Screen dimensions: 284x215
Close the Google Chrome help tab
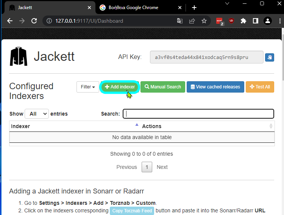click(x=179, y=8)
